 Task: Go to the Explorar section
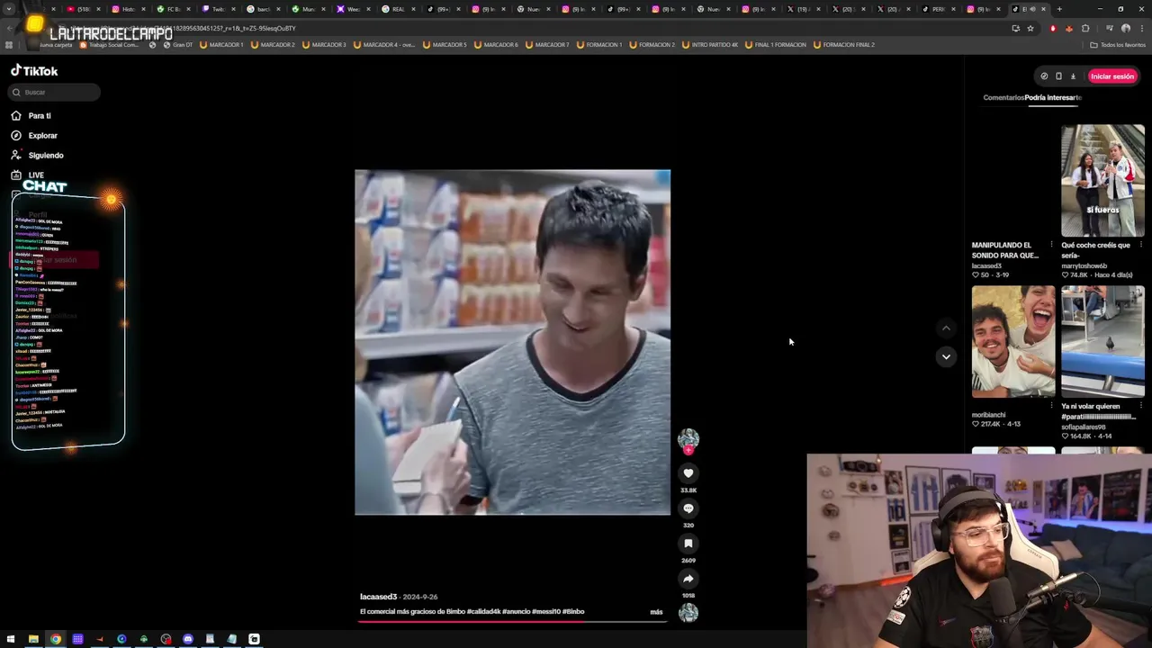coord(42,135)
